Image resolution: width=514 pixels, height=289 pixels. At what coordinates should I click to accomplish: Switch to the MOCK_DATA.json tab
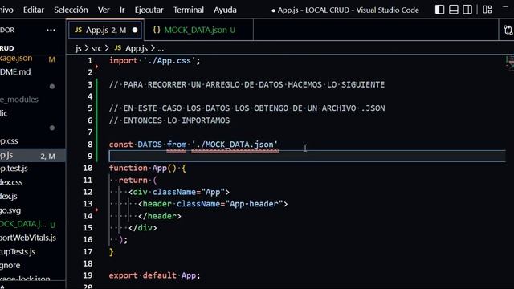tap(198, 31)
